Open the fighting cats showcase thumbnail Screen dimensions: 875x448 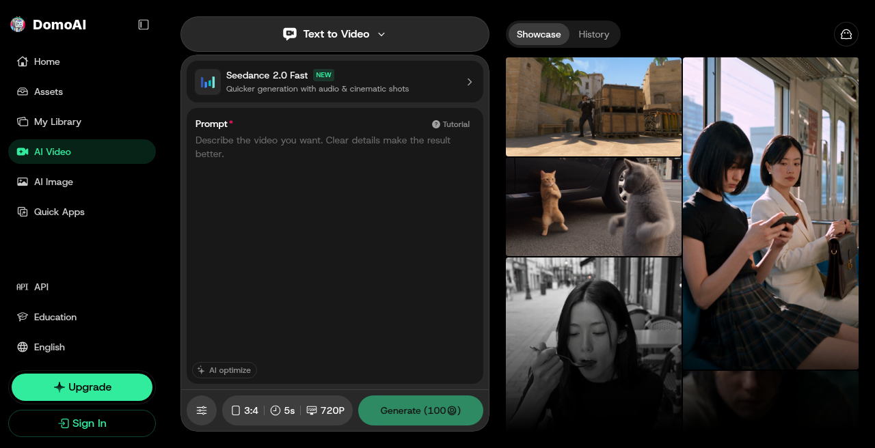[x=593, y=207]
